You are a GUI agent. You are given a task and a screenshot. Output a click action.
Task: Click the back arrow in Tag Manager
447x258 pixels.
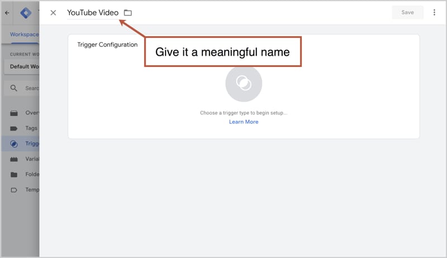coord(7,13)
